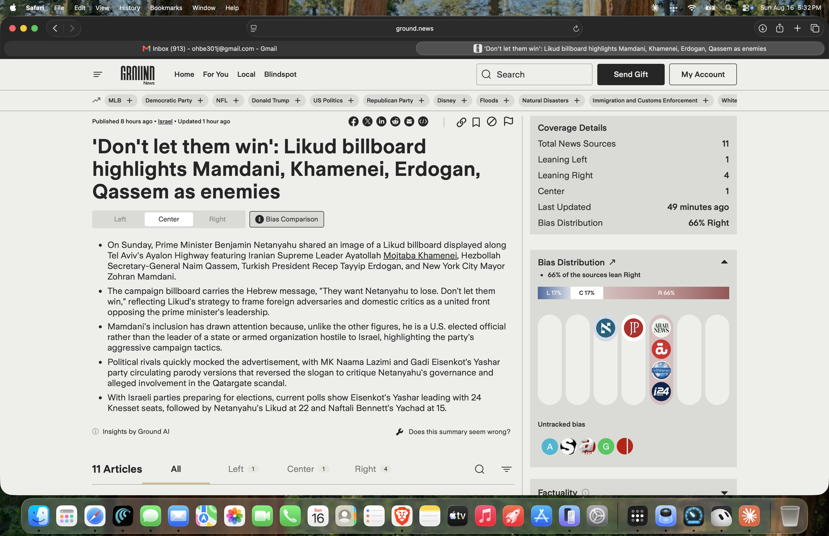The height and width of the screenshot is (536, 829).
Task: Open the For You page
Action: [x=216, y=75]
